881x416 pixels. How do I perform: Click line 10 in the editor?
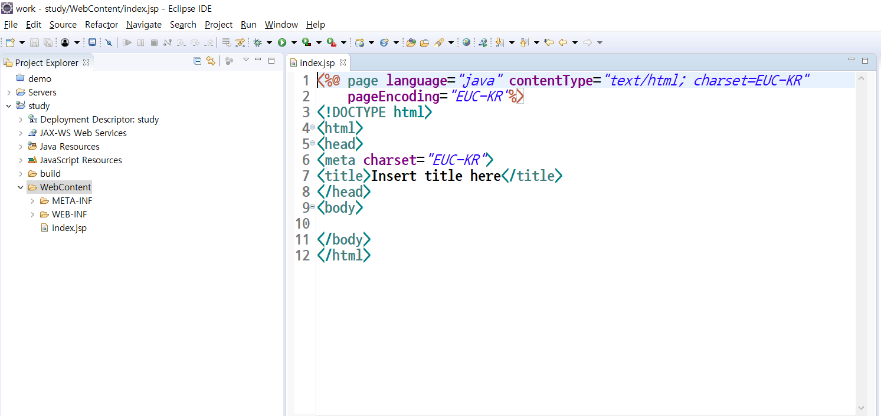click(584, 223)
